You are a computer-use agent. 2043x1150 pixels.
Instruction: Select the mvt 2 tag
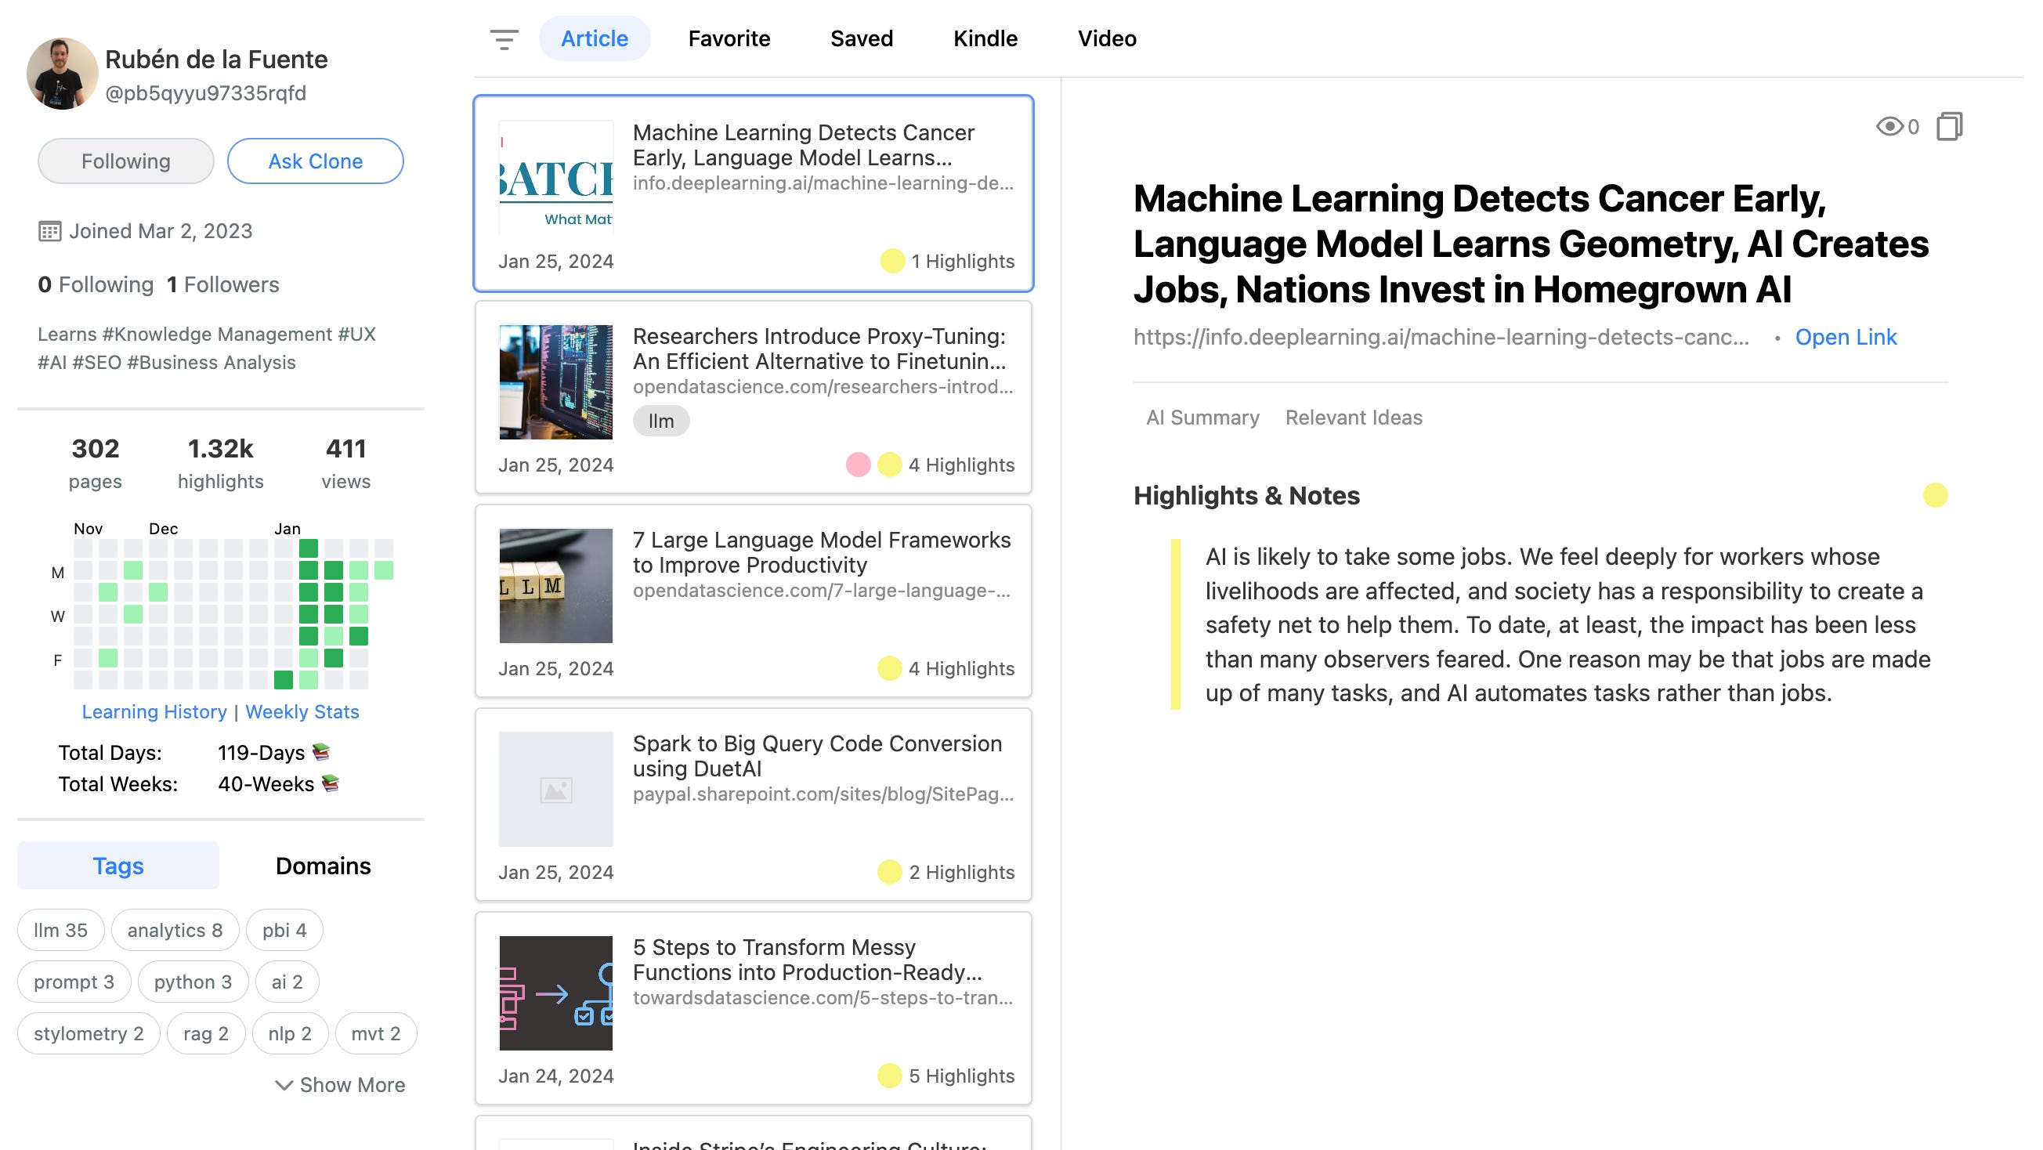click(x=376, y=1033)
